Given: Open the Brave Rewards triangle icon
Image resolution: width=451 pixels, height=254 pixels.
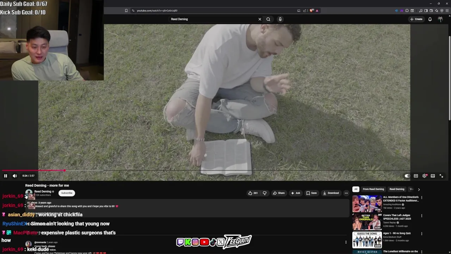Looking at the screenshot, I should [317, 11].
